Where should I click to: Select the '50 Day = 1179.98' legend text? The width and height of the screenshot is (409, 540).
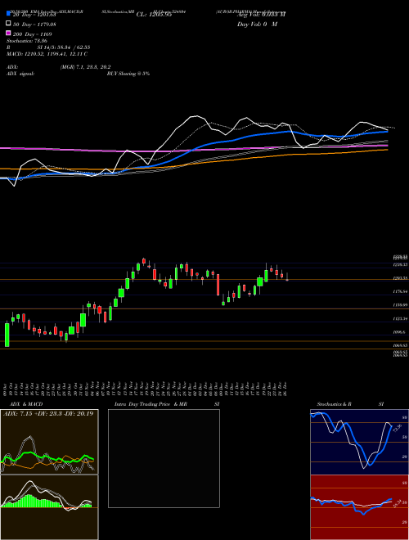(34, 25)
